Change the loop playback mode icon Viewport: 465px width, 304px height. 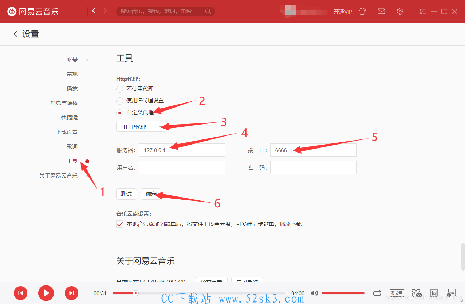coord(377,293)
